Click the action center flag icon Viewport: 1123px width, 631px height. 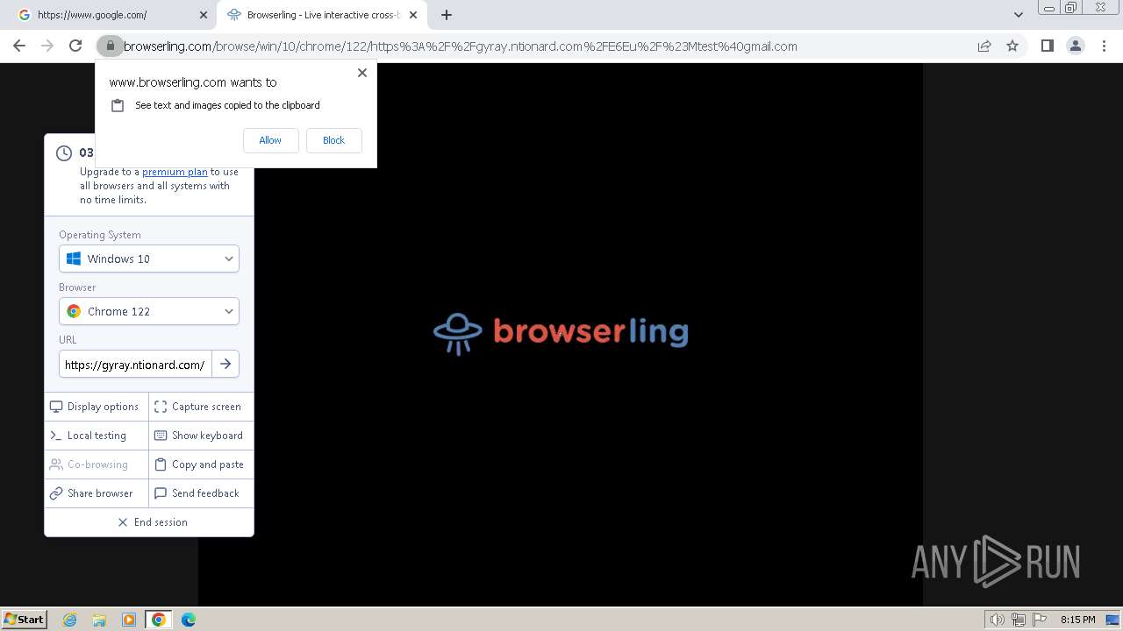[x=1039, y=620]
